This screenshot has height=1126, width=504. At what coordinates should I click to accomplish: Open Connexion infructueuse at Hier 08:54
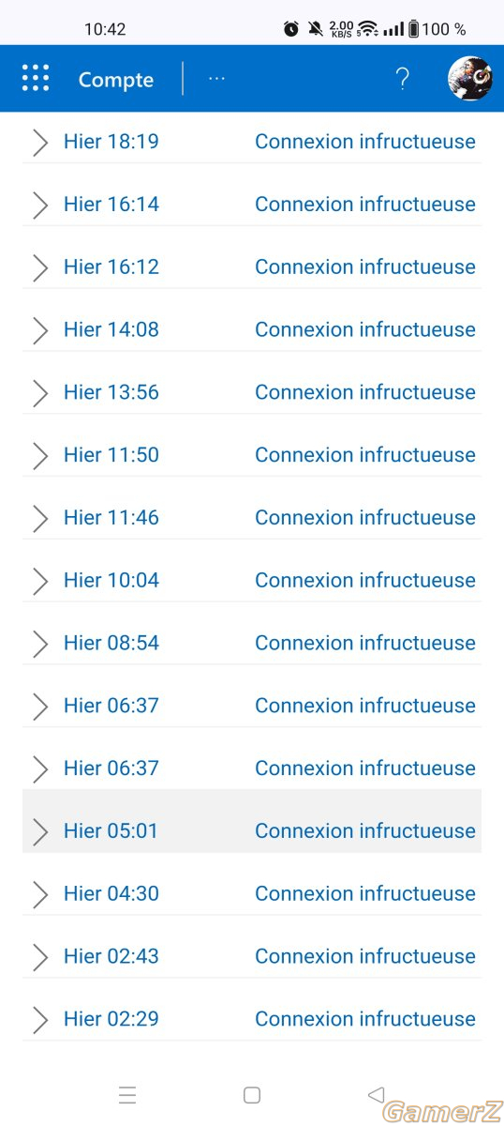pos(365,643)
